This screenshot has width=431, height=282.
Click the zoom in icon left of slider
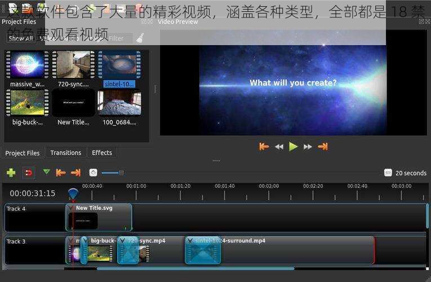[x=93, y=173]
